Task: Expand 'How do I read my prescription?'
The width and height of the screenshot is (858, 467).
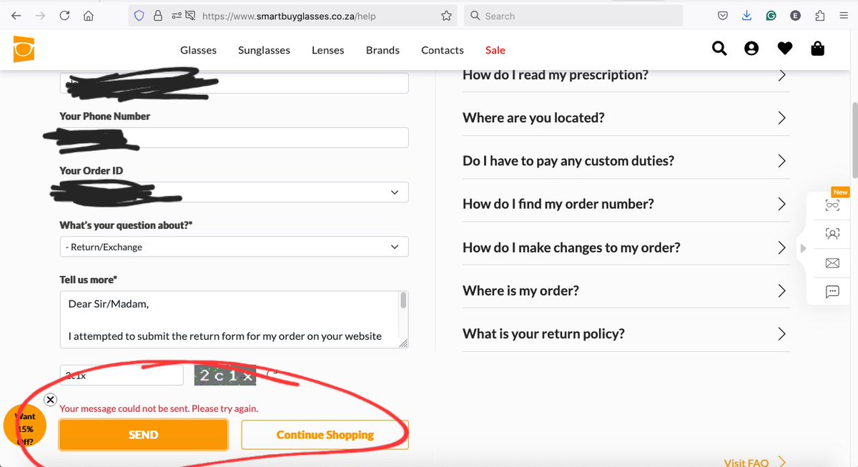Action: coord(626,75)
